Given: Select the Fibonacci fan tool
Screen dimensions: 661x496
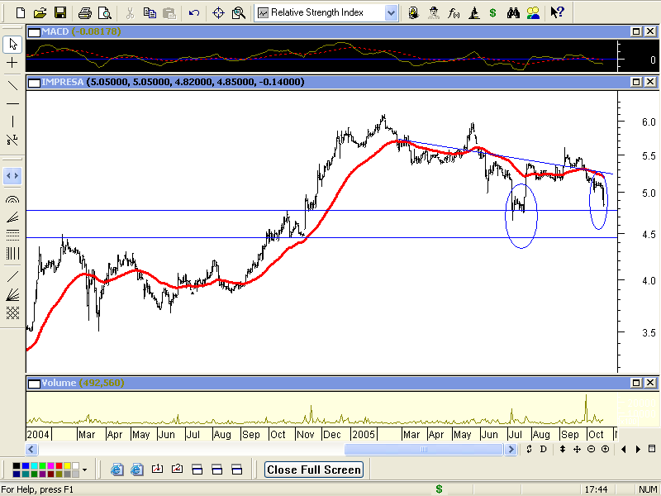Looking at the screenshot, I should pyautogui.click(x=12, y=217).
